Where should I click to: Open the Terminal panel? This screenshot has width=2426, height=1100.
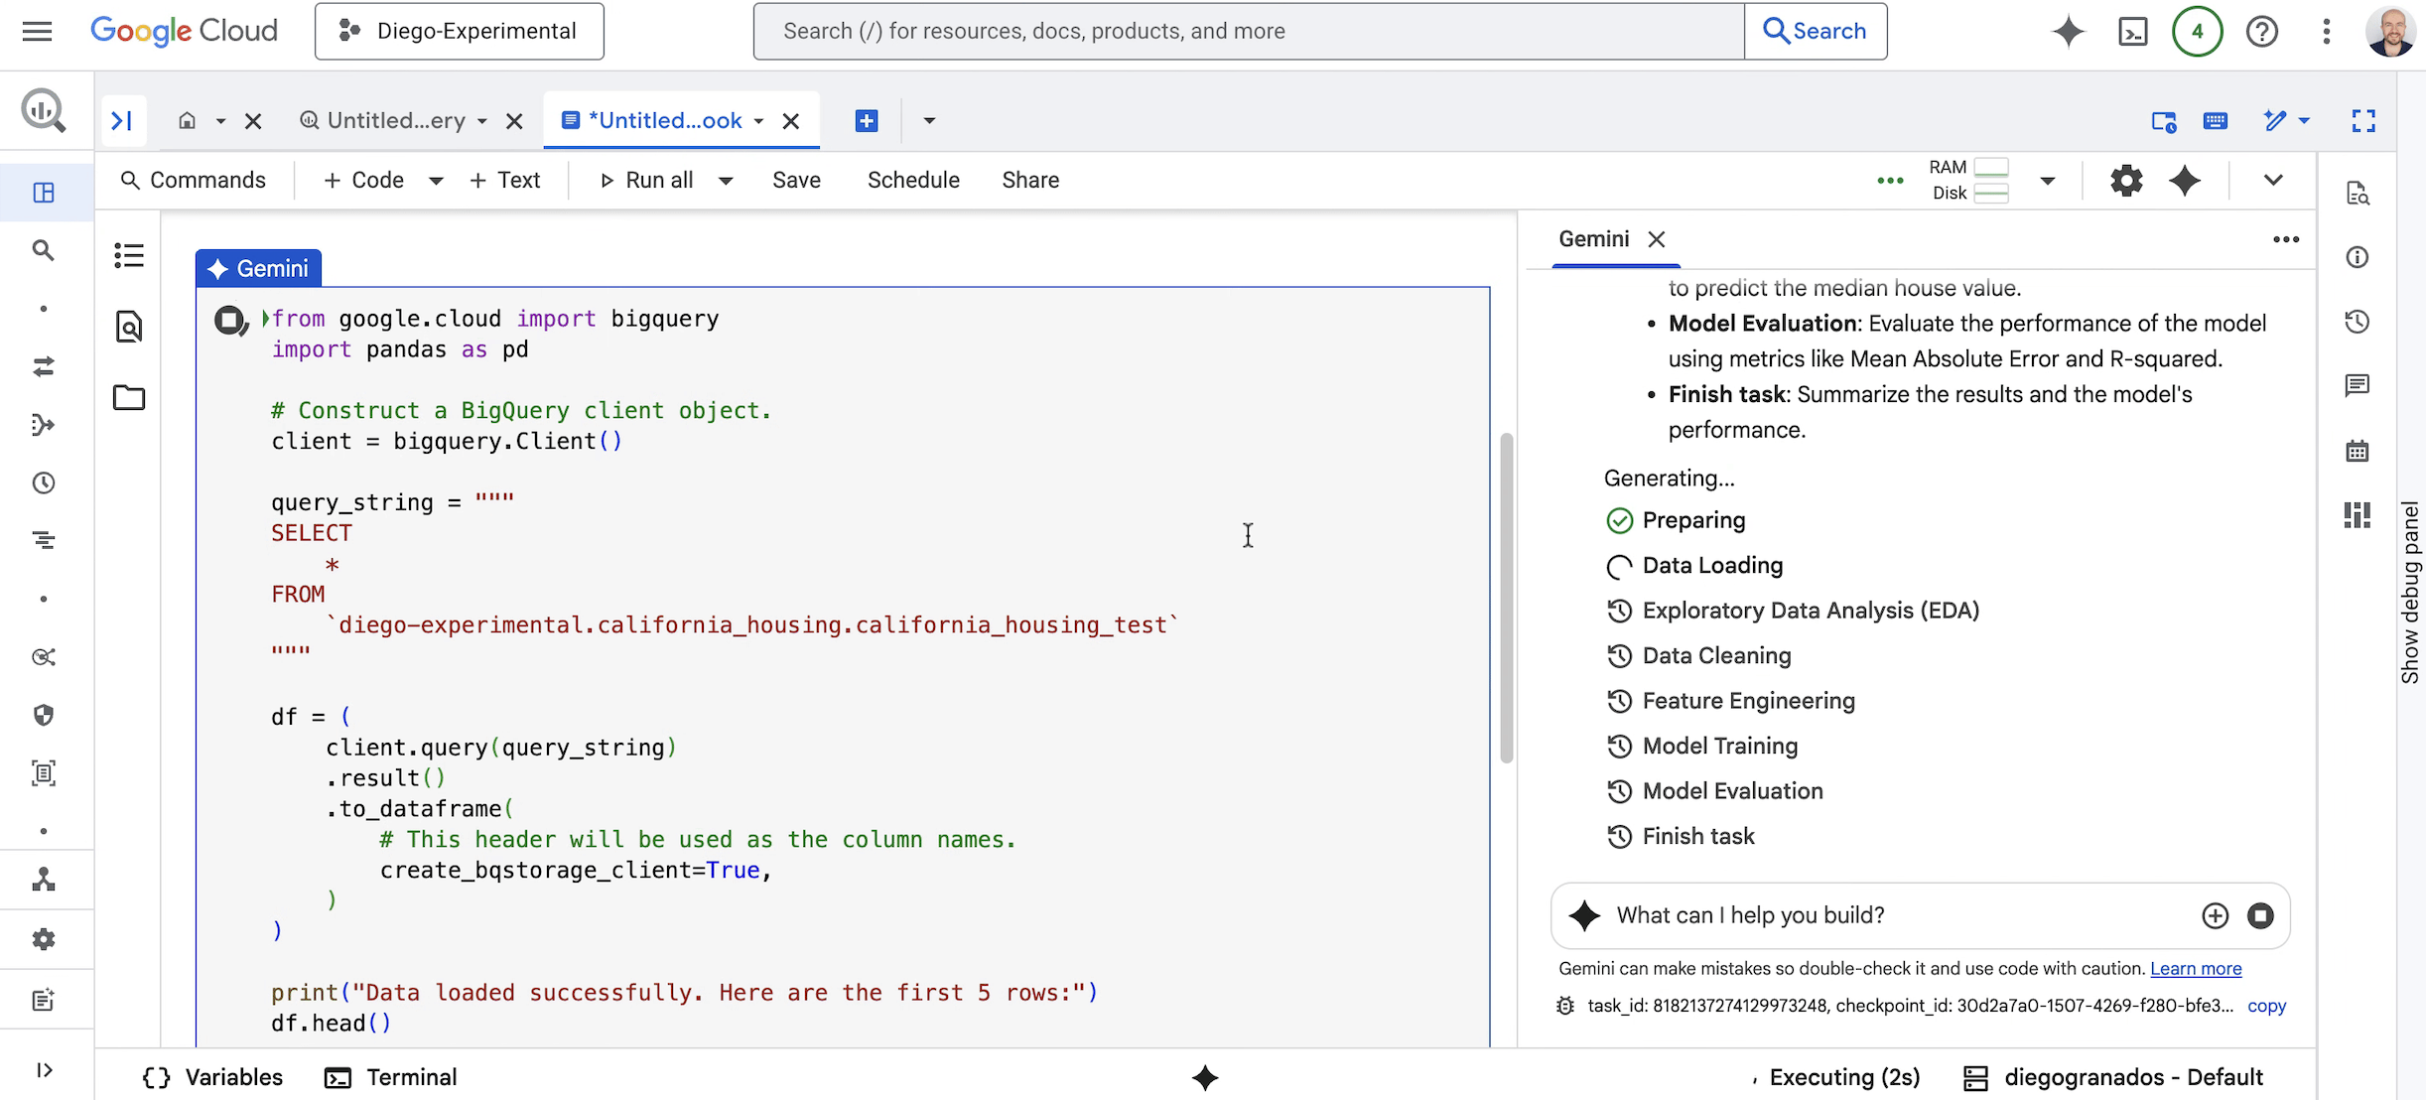click(391, 1077)
